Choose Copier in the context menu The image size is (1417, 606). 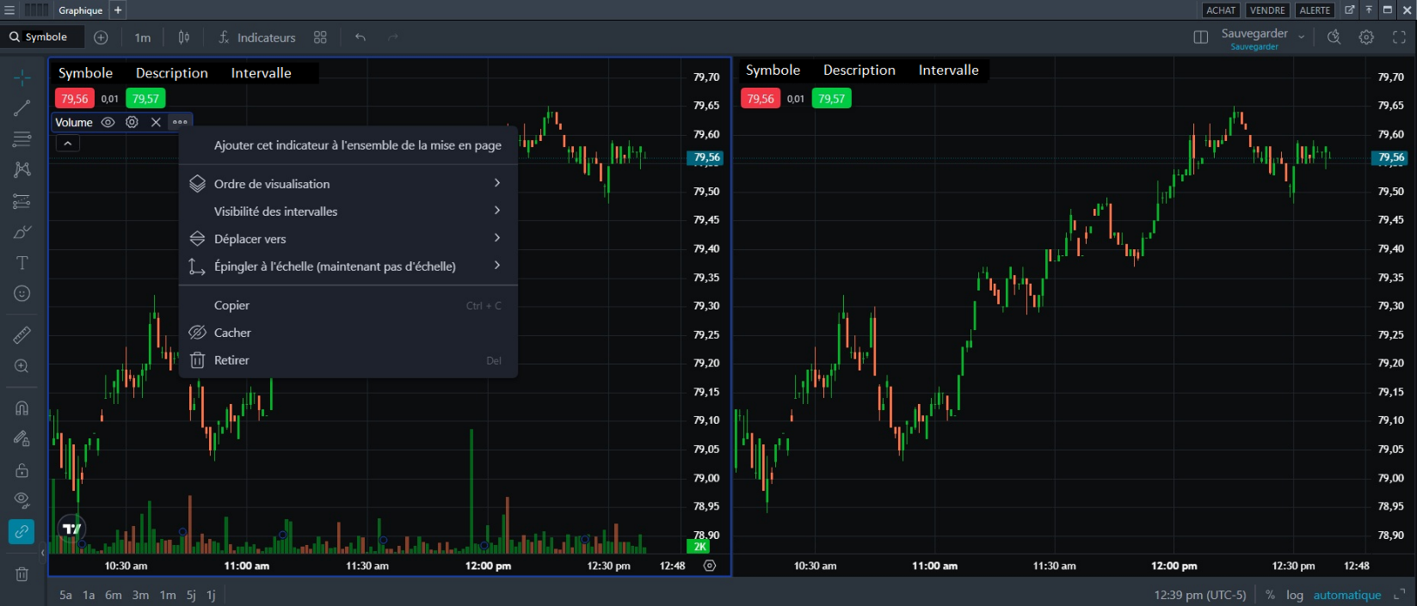pos(231,306)
